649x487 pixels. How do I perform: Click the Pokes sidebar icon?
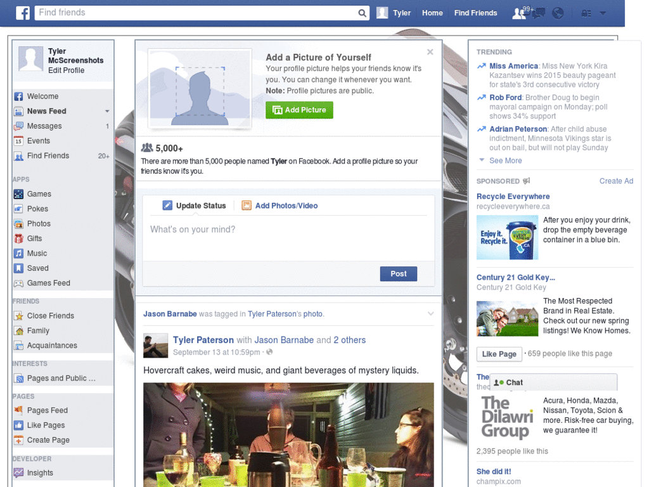pyautogui.click(x=18, y=209)
